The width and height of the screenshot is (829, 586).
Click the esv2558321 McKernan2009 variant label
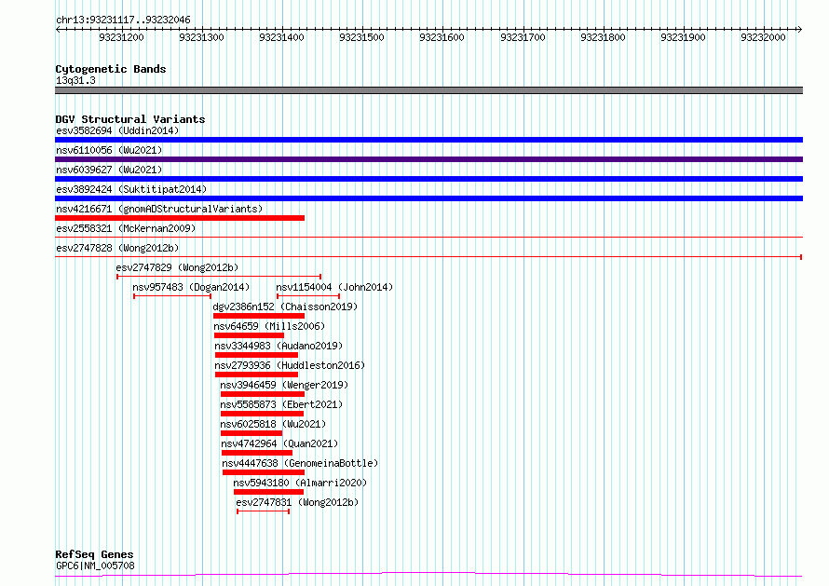[x=125, y=228]
